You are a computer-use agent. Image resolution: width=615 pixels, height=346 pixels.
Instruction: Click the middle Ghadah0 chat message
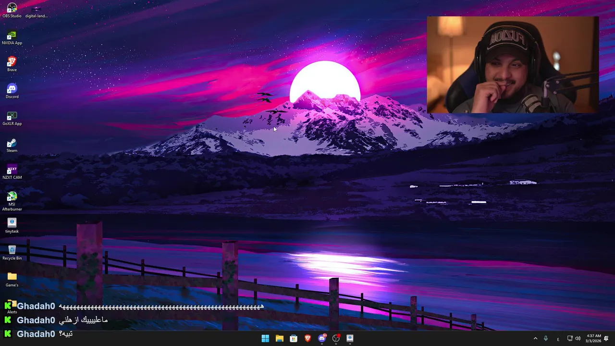pyautogui.click(x=56, y=320)
